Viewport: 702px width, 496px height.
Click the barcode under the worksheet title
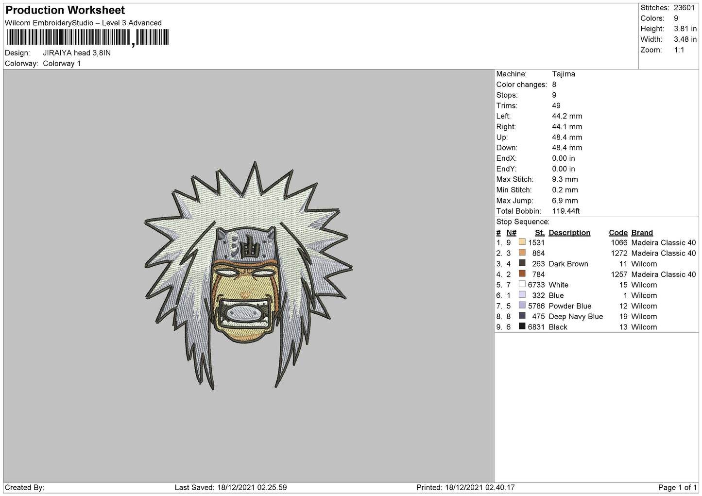point(87,37)
